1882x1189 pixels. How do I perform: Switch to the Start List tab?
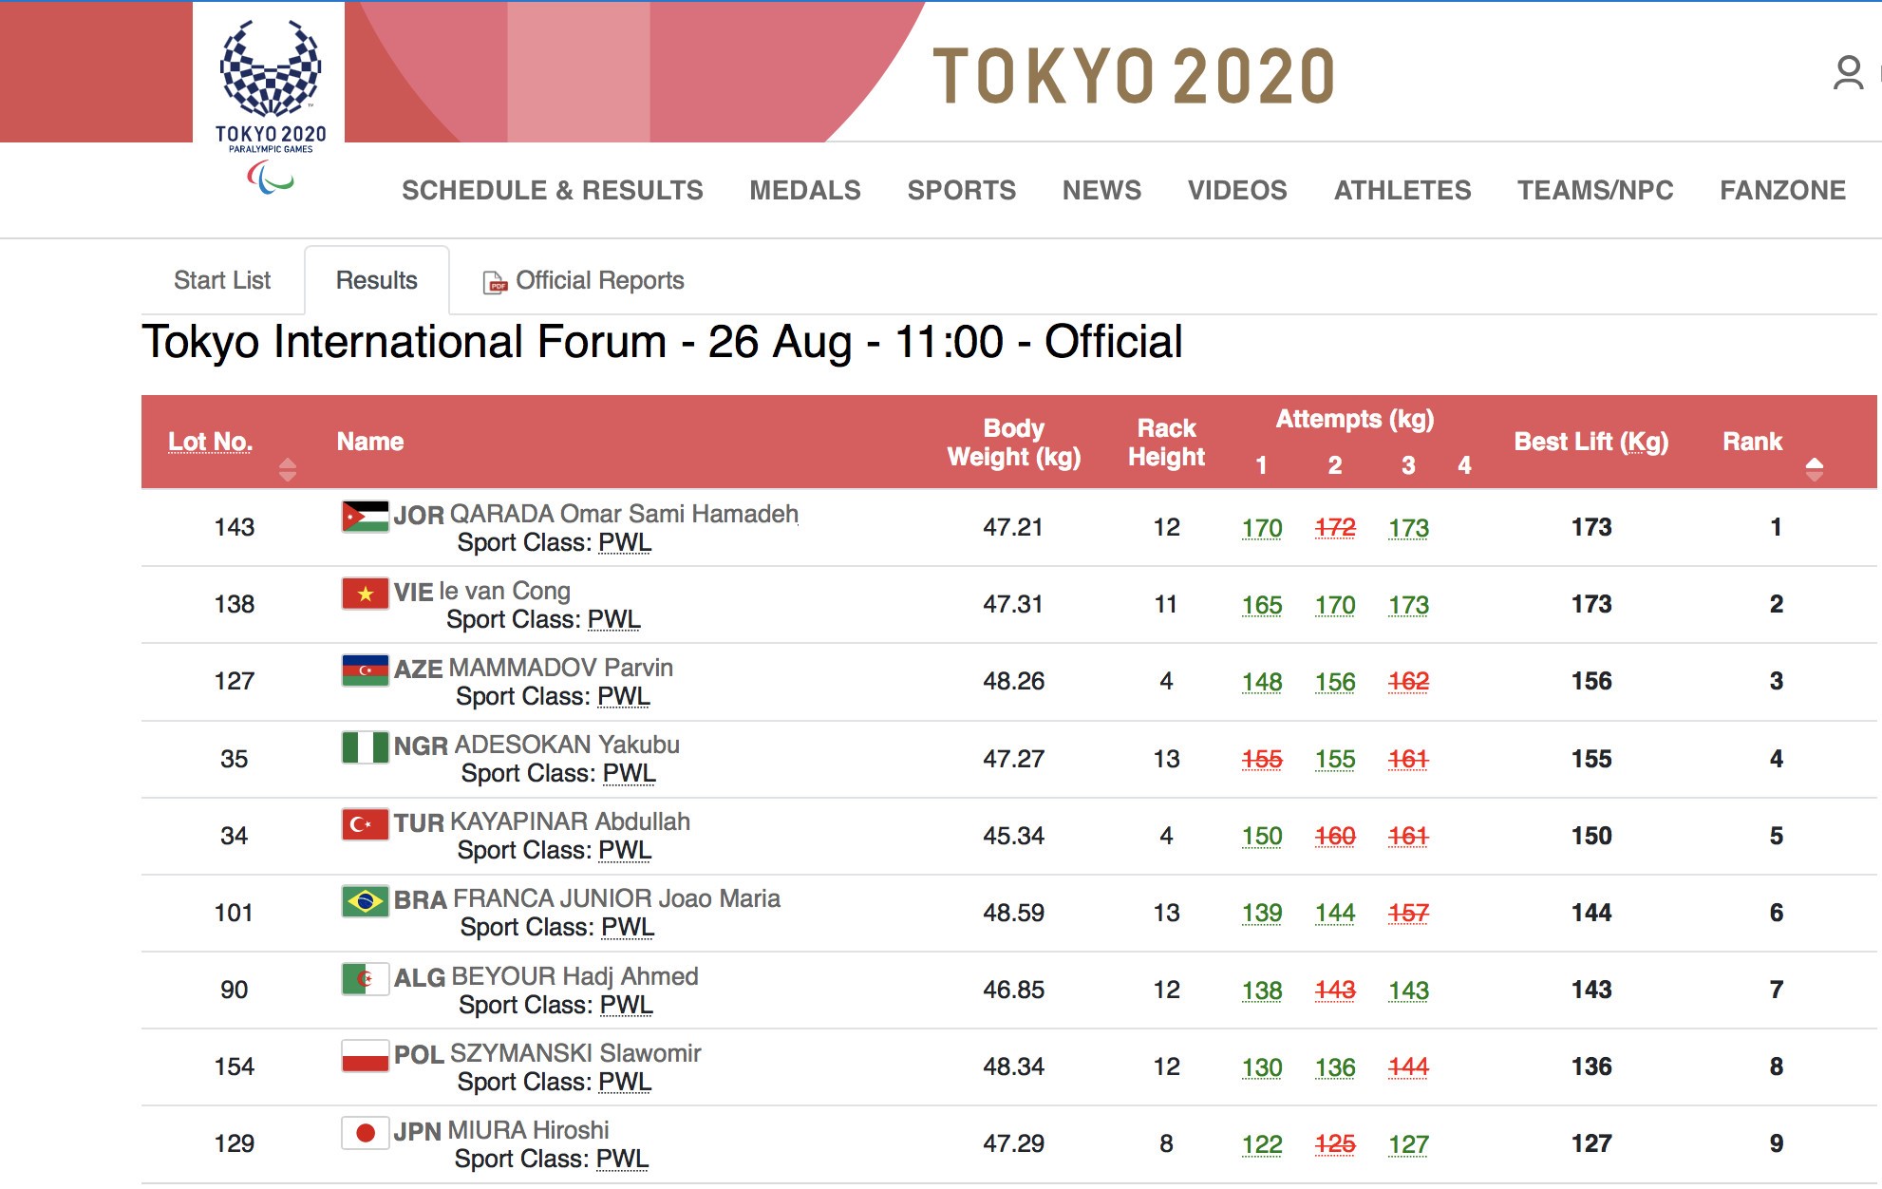(222, 280)
